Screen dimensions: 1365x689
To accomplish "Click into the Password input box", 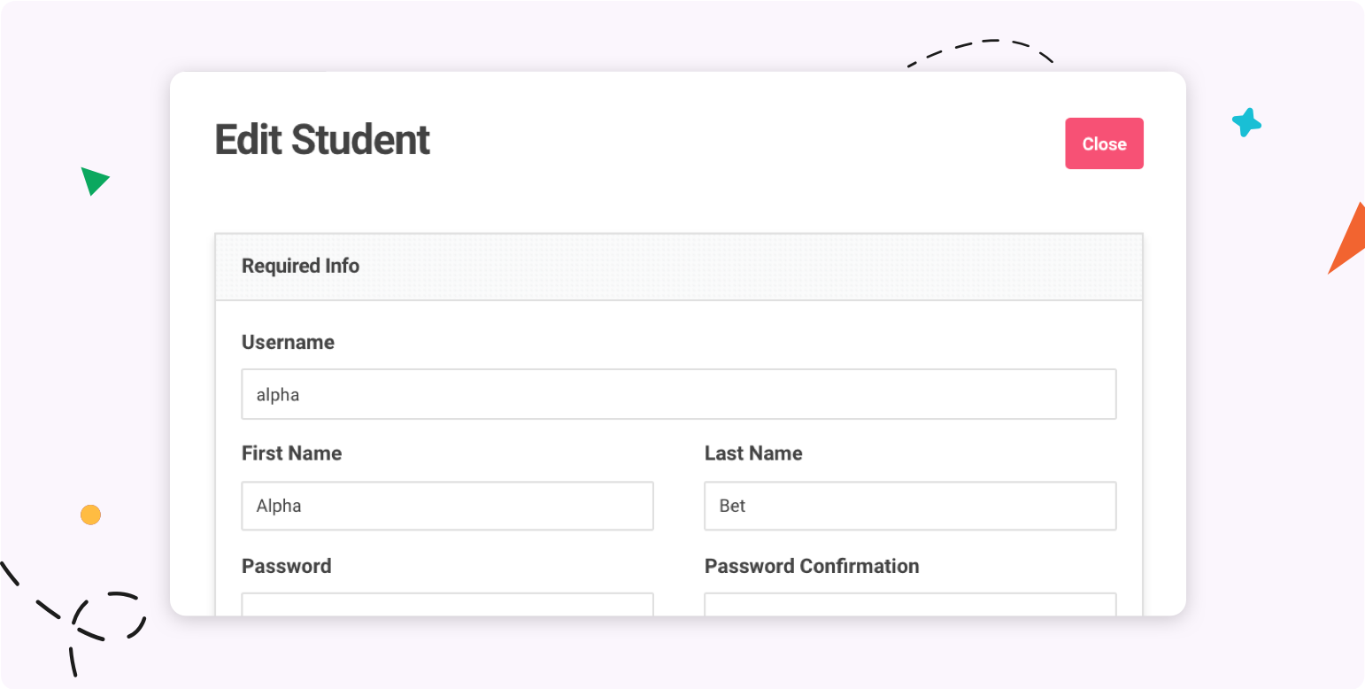I will tap(447, 604).
